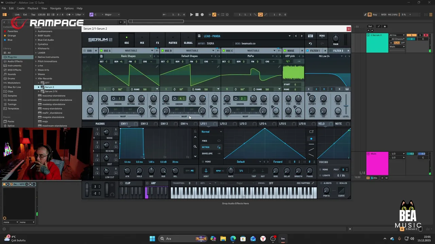Image resolution: width=435 pixels, height=244 pixels.
Task: Open LEAD - PANDA preset dropdown arrow
Action: point(290,36)
